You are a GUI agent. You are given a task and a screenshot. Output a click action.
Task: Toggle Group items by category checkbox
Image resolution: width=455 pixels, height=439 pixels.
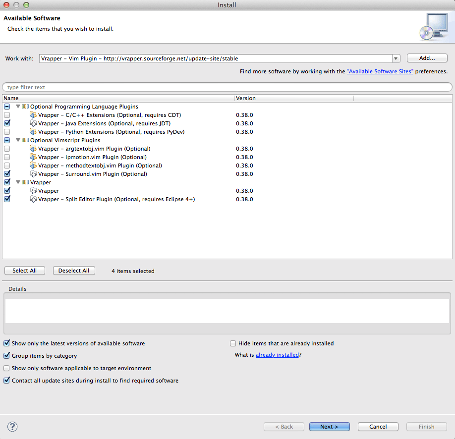pos(6,355)
